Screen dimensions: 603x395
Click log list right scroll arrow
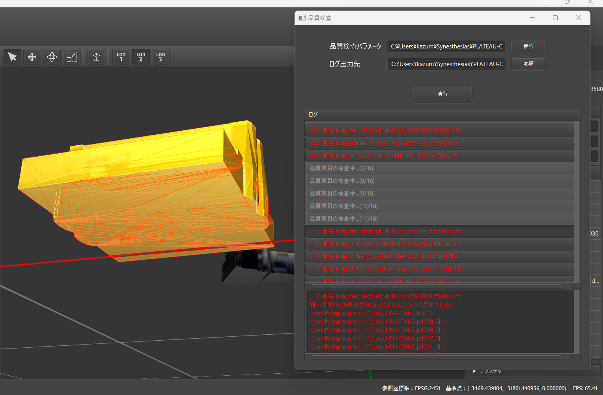(572, 286)
